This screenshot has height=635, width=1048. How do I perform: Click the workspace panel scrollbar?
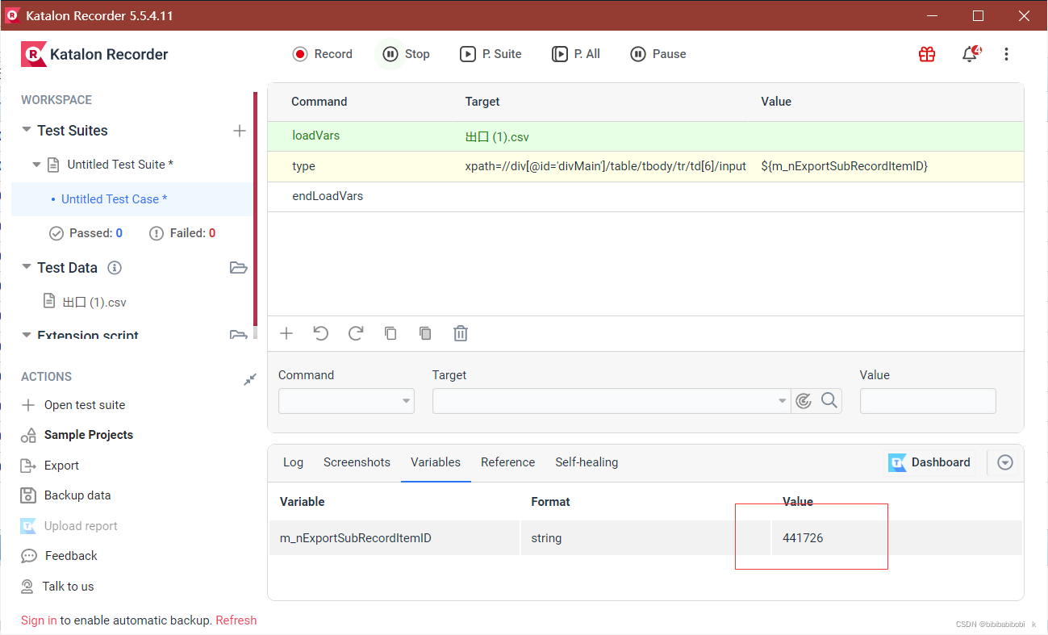[256, 210]
